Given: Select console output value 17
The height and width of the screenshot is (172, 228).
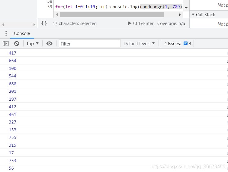Looking at the screenshot, I should point(11,153).
